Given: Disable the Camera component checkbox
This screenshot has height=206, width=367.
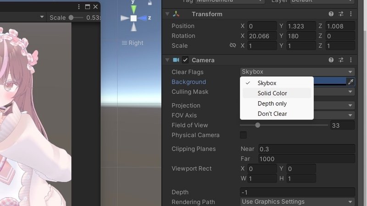Looking at the screenshot, I should (185, 60).
